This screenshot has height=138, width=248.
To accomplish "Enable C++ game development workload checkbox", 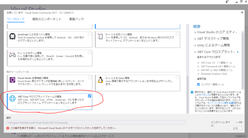I will [90, 52].
